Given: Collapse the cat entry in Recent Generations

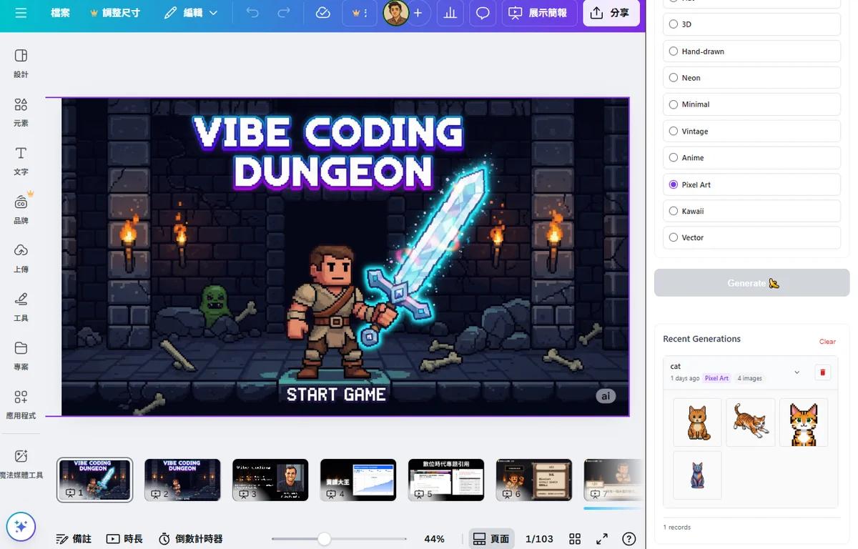Looking at the screenshot, I should point(796,372).
